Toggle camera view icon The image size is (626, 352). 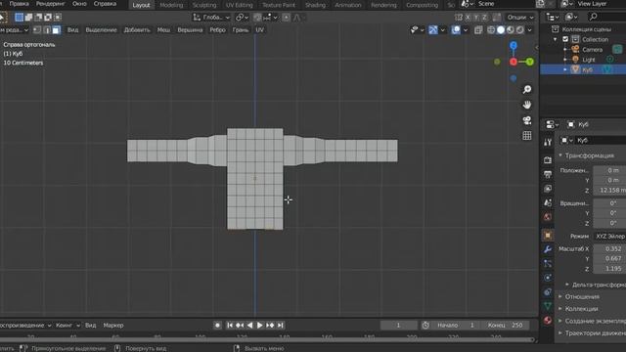[527, 120]
